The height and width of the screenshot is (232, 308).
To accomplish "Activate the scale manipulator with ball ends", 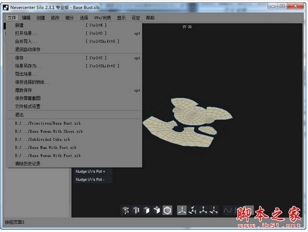I will 203,210.
